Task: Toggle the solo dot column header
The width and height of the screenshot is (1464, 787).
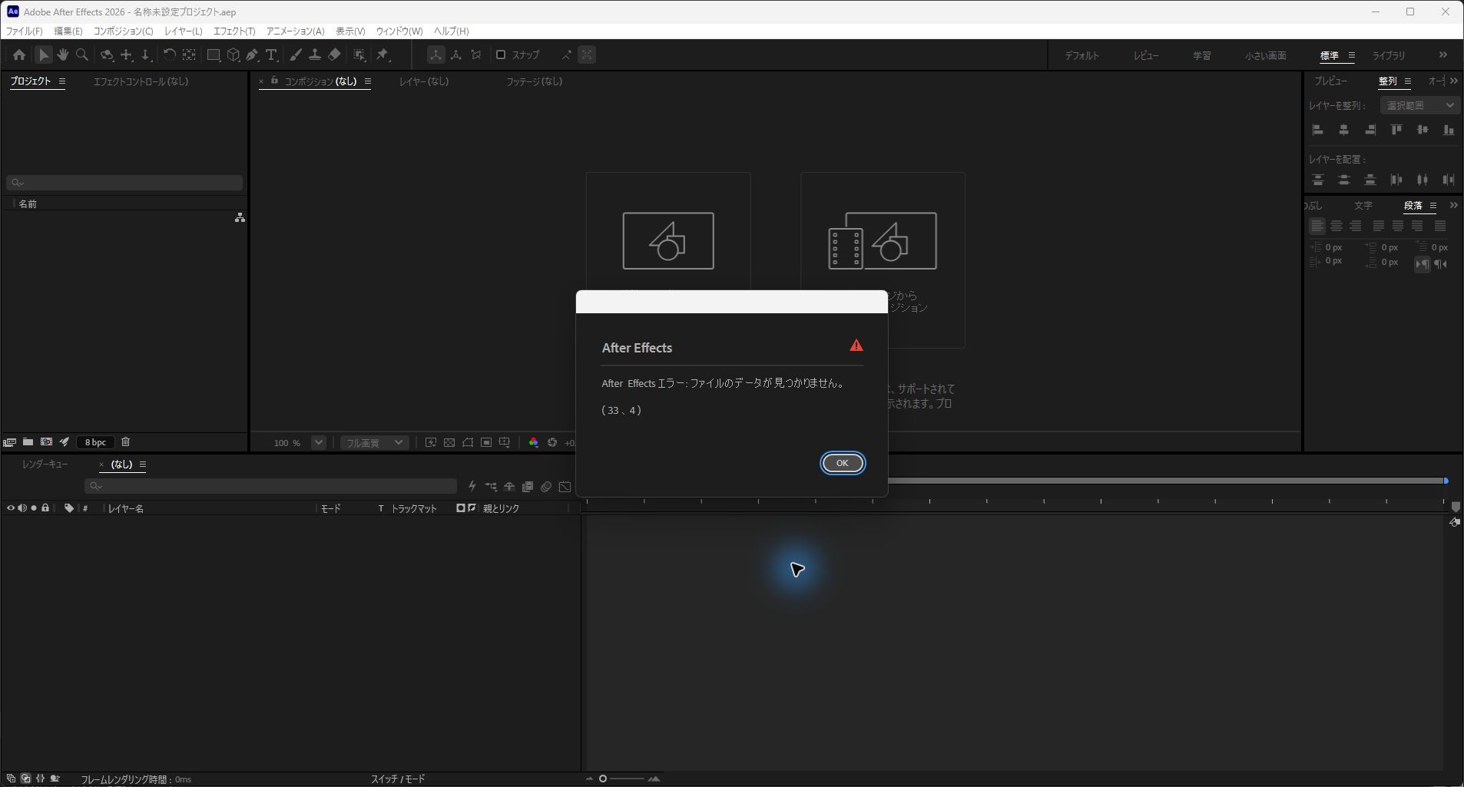Action: point(34,508)
